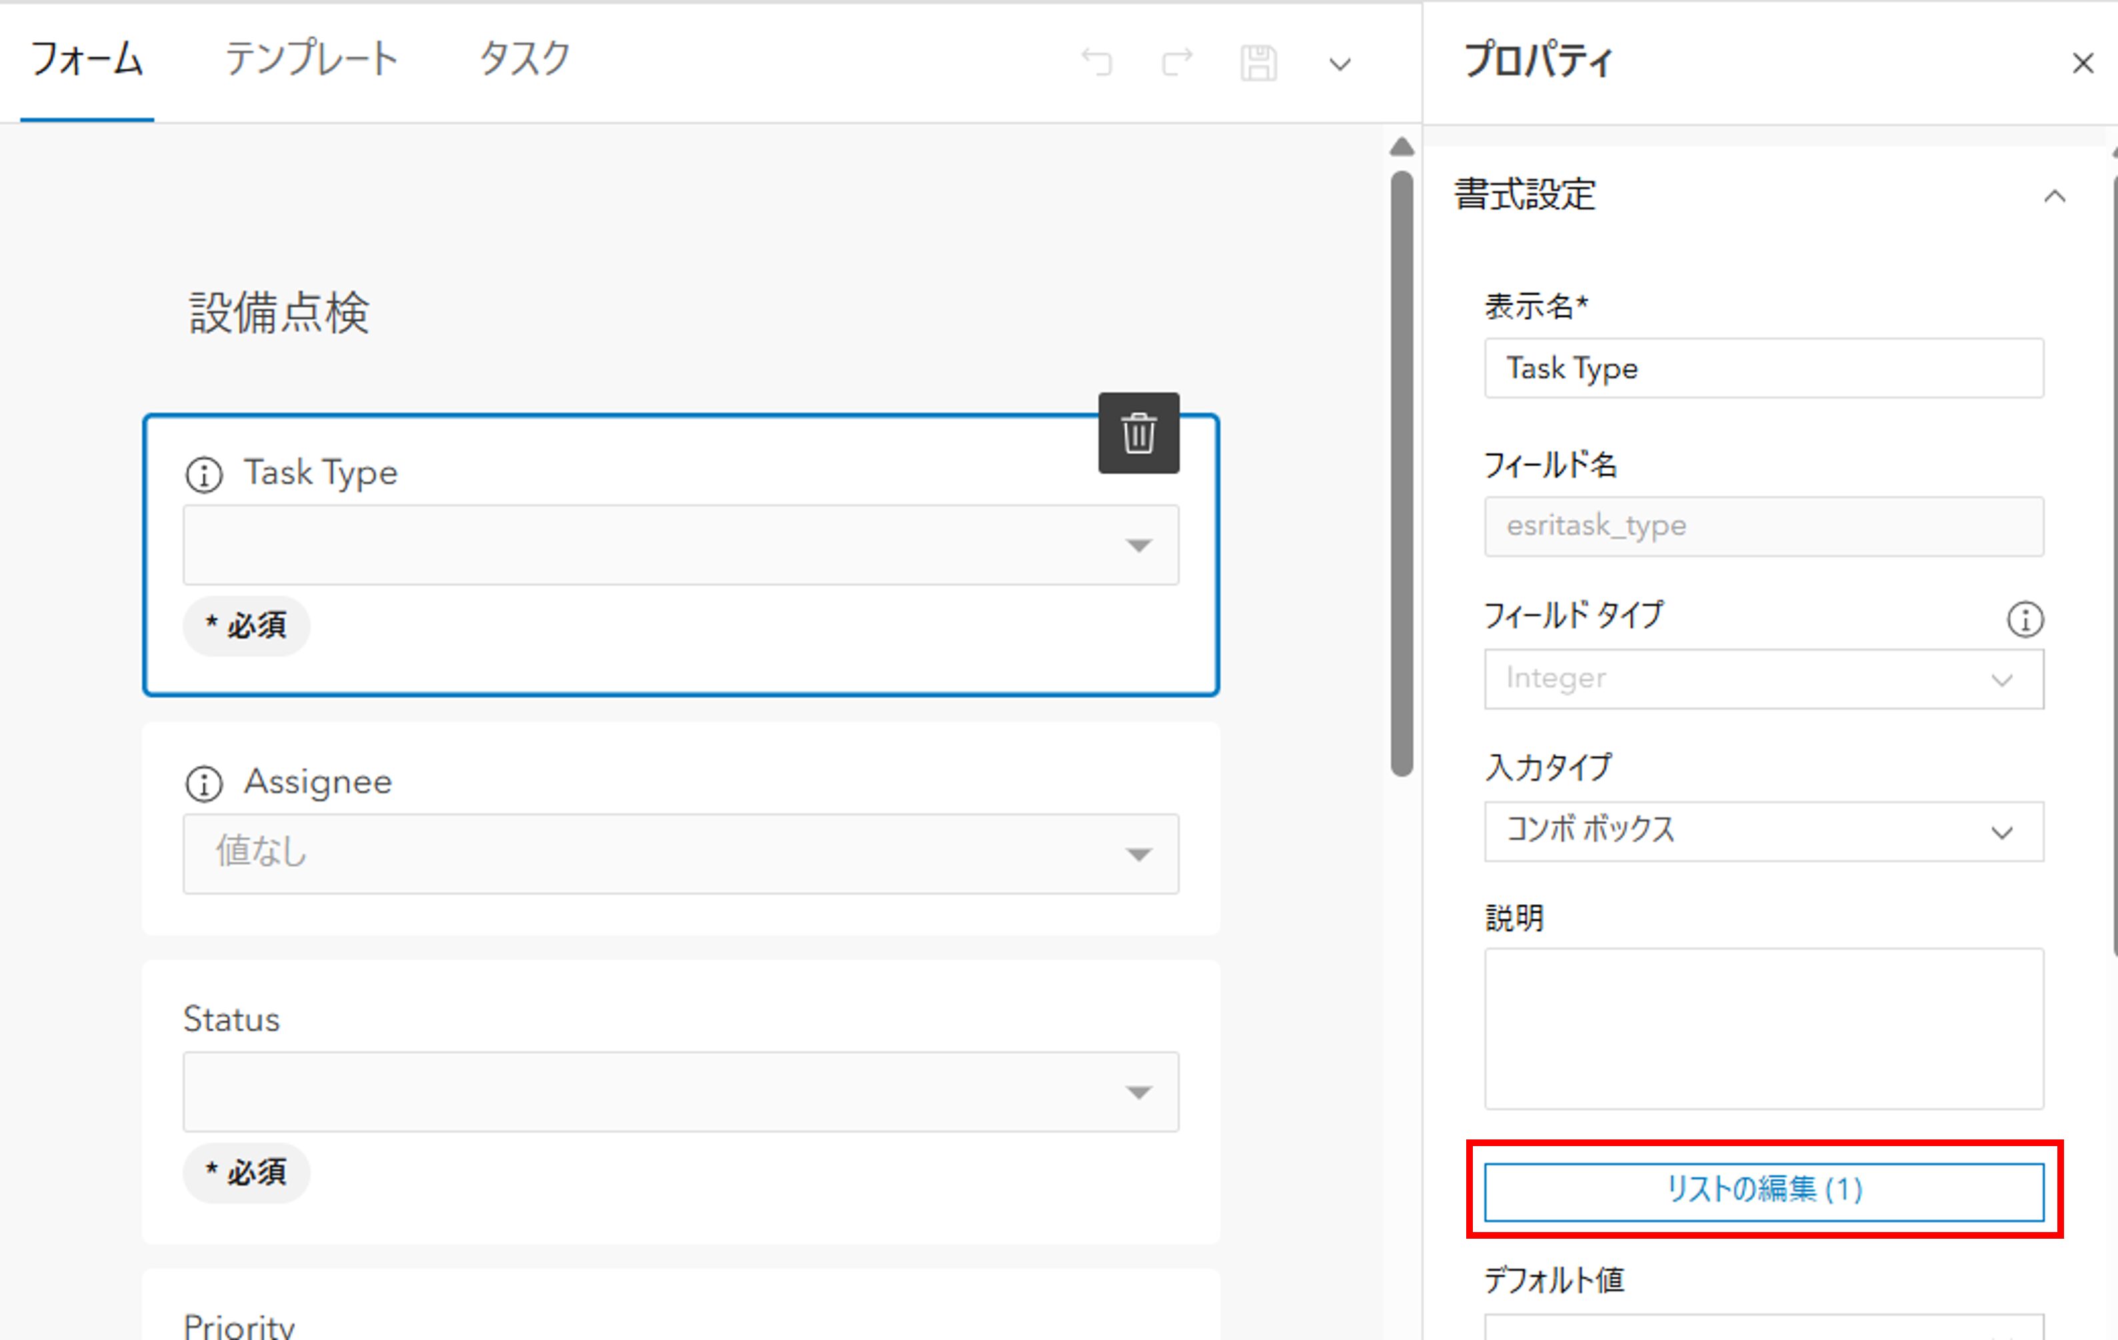This screenshot has width=2118, height=1340.
Task: Click the 表示名 Task Type input field
Action: (x=1763, y=368)
